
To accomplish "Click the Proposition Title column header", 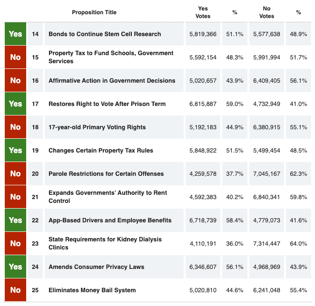I will pos(94,12).
